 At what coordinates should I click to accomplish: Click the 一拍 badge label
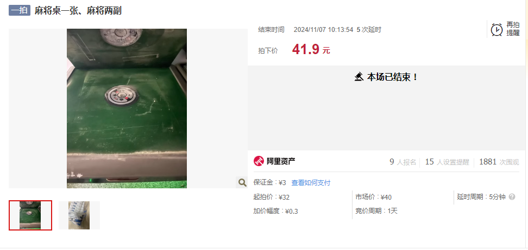pos(20,10)
